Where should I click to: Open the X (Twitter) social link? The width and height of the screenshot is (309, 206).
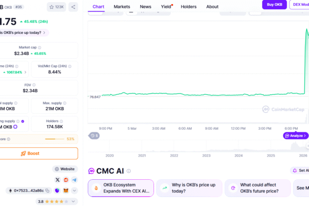57,180
